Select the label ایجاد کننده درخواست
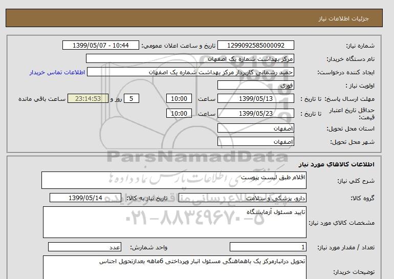 346,72
